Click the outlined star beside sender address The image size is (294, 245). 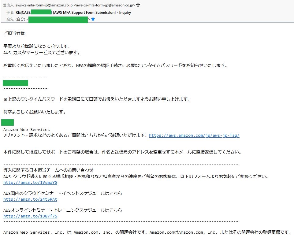point(138,5)
